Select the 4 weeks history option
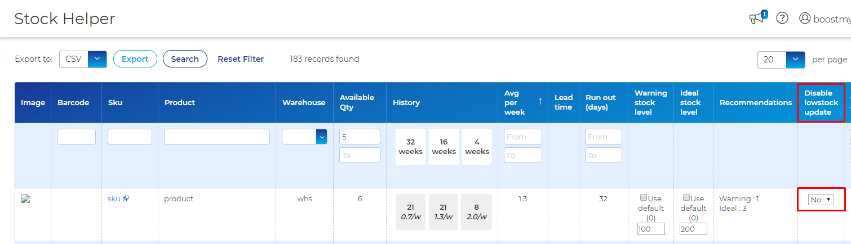The image size is (851, 244). pyautogui.click(x=477, y=147)
